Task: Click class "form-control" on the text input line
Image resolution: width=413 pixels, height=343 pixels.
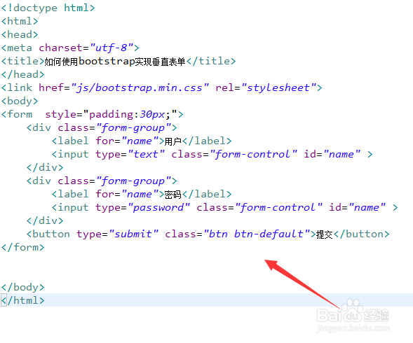Action: pos(253,155)
